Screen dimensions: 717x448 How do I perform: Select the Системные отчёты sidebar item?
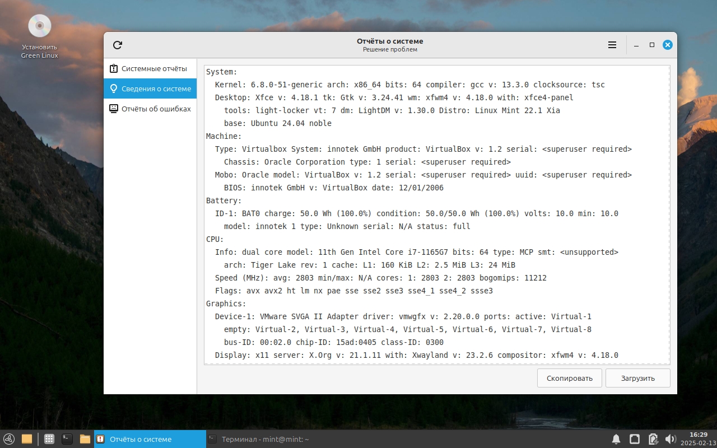tap(150, 68)
